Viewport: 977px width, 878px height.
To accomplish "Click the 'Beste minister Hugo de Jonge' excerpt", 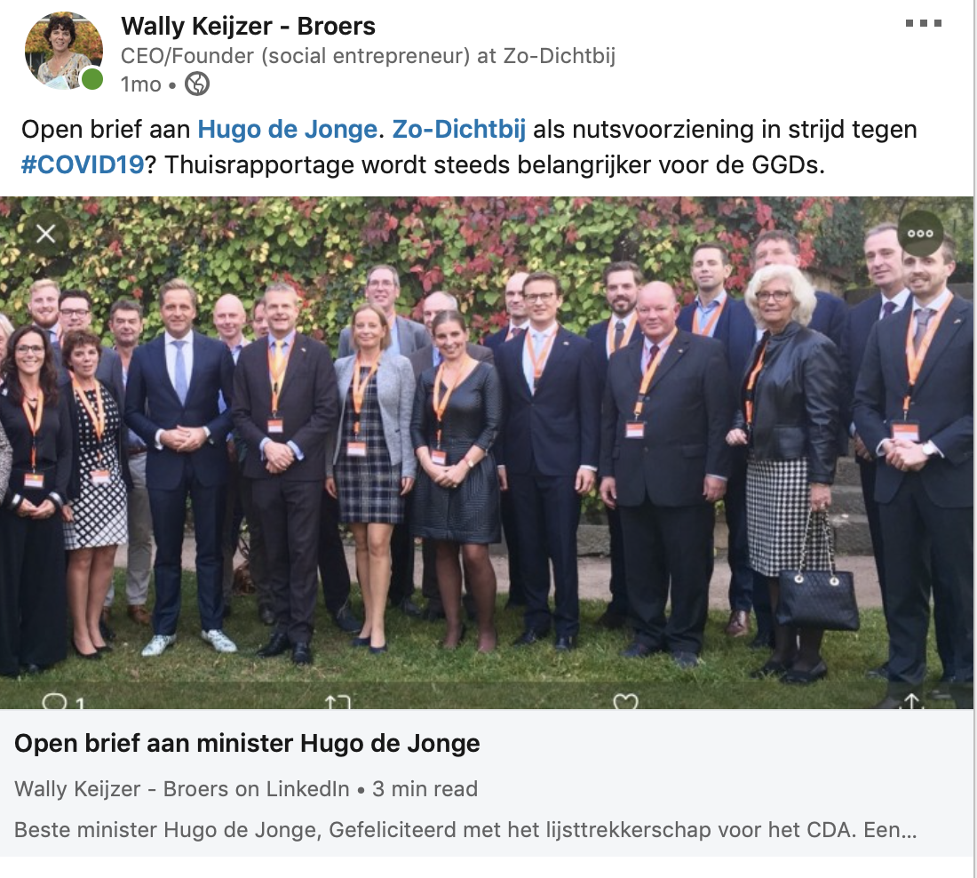I will 465,830.
